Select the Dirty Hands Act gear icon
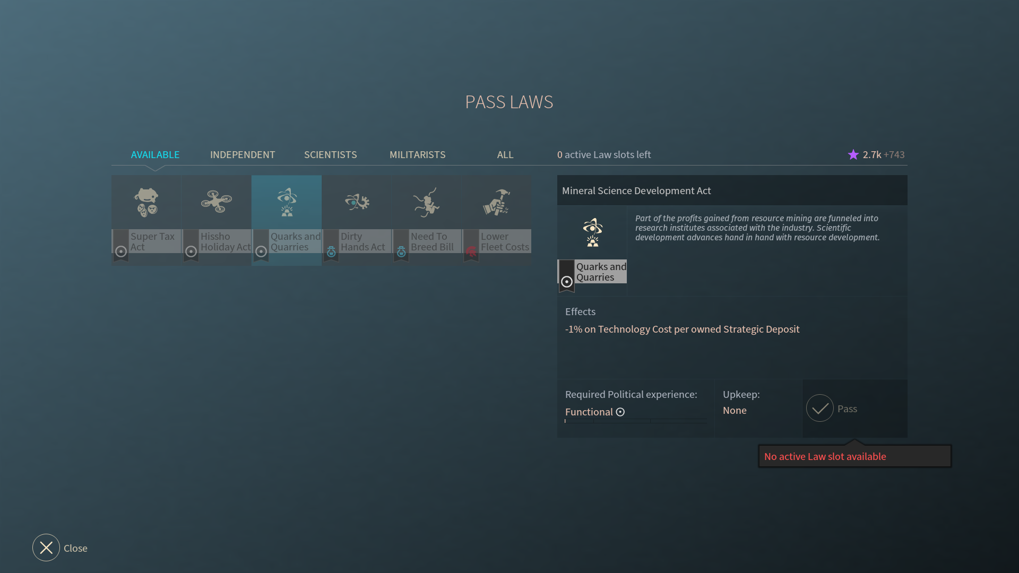The width and height of the screenshot is (1019, 573). pyautogui.click(x=357, y=202)
